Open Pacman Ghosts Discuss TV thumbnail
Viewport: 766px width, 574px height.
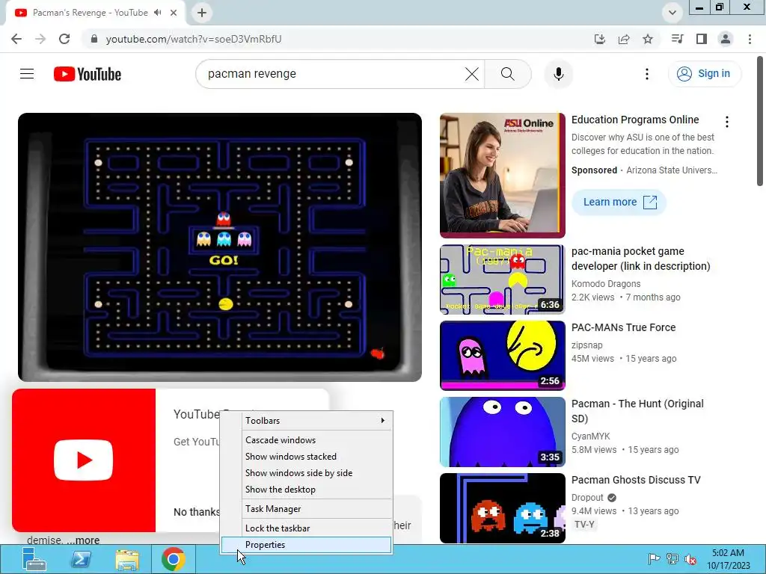[502, 508]
